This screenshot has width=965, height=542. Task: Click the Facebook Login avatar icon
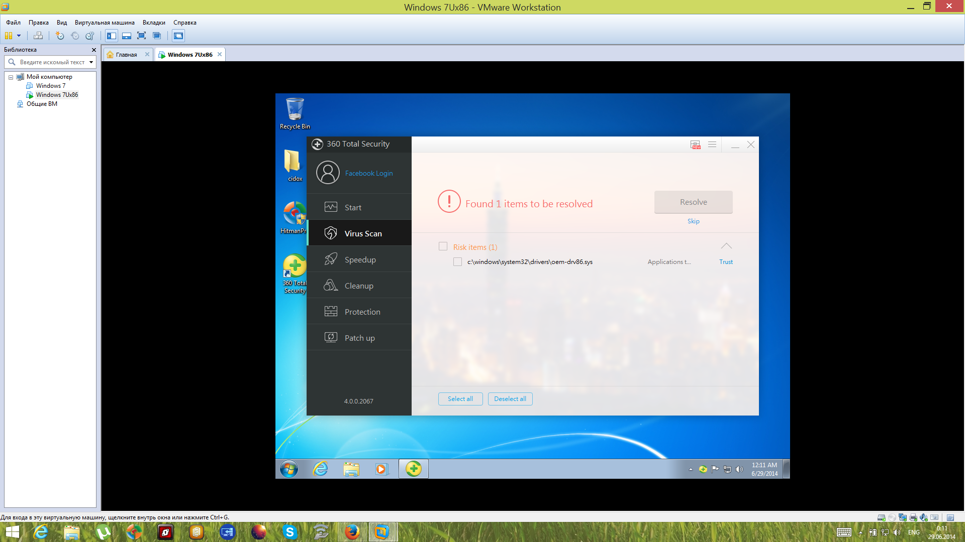[x=328, y=173]
